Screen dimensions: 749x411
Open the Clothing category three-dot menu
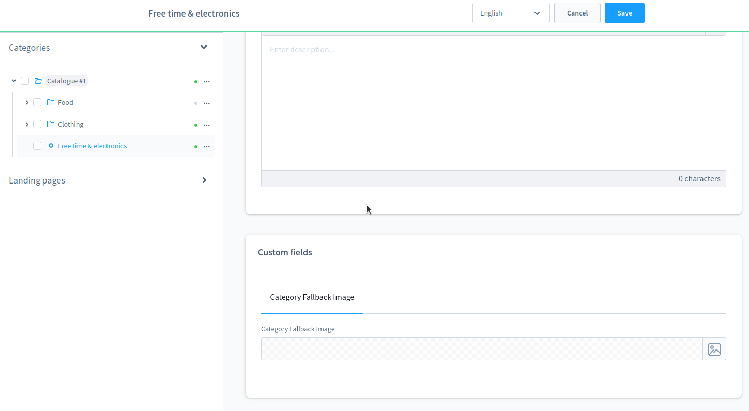207,125
